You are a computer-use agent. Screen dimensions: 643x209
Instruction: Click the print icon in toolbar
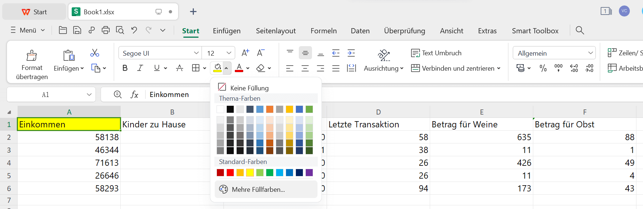(x=106, y=30)
